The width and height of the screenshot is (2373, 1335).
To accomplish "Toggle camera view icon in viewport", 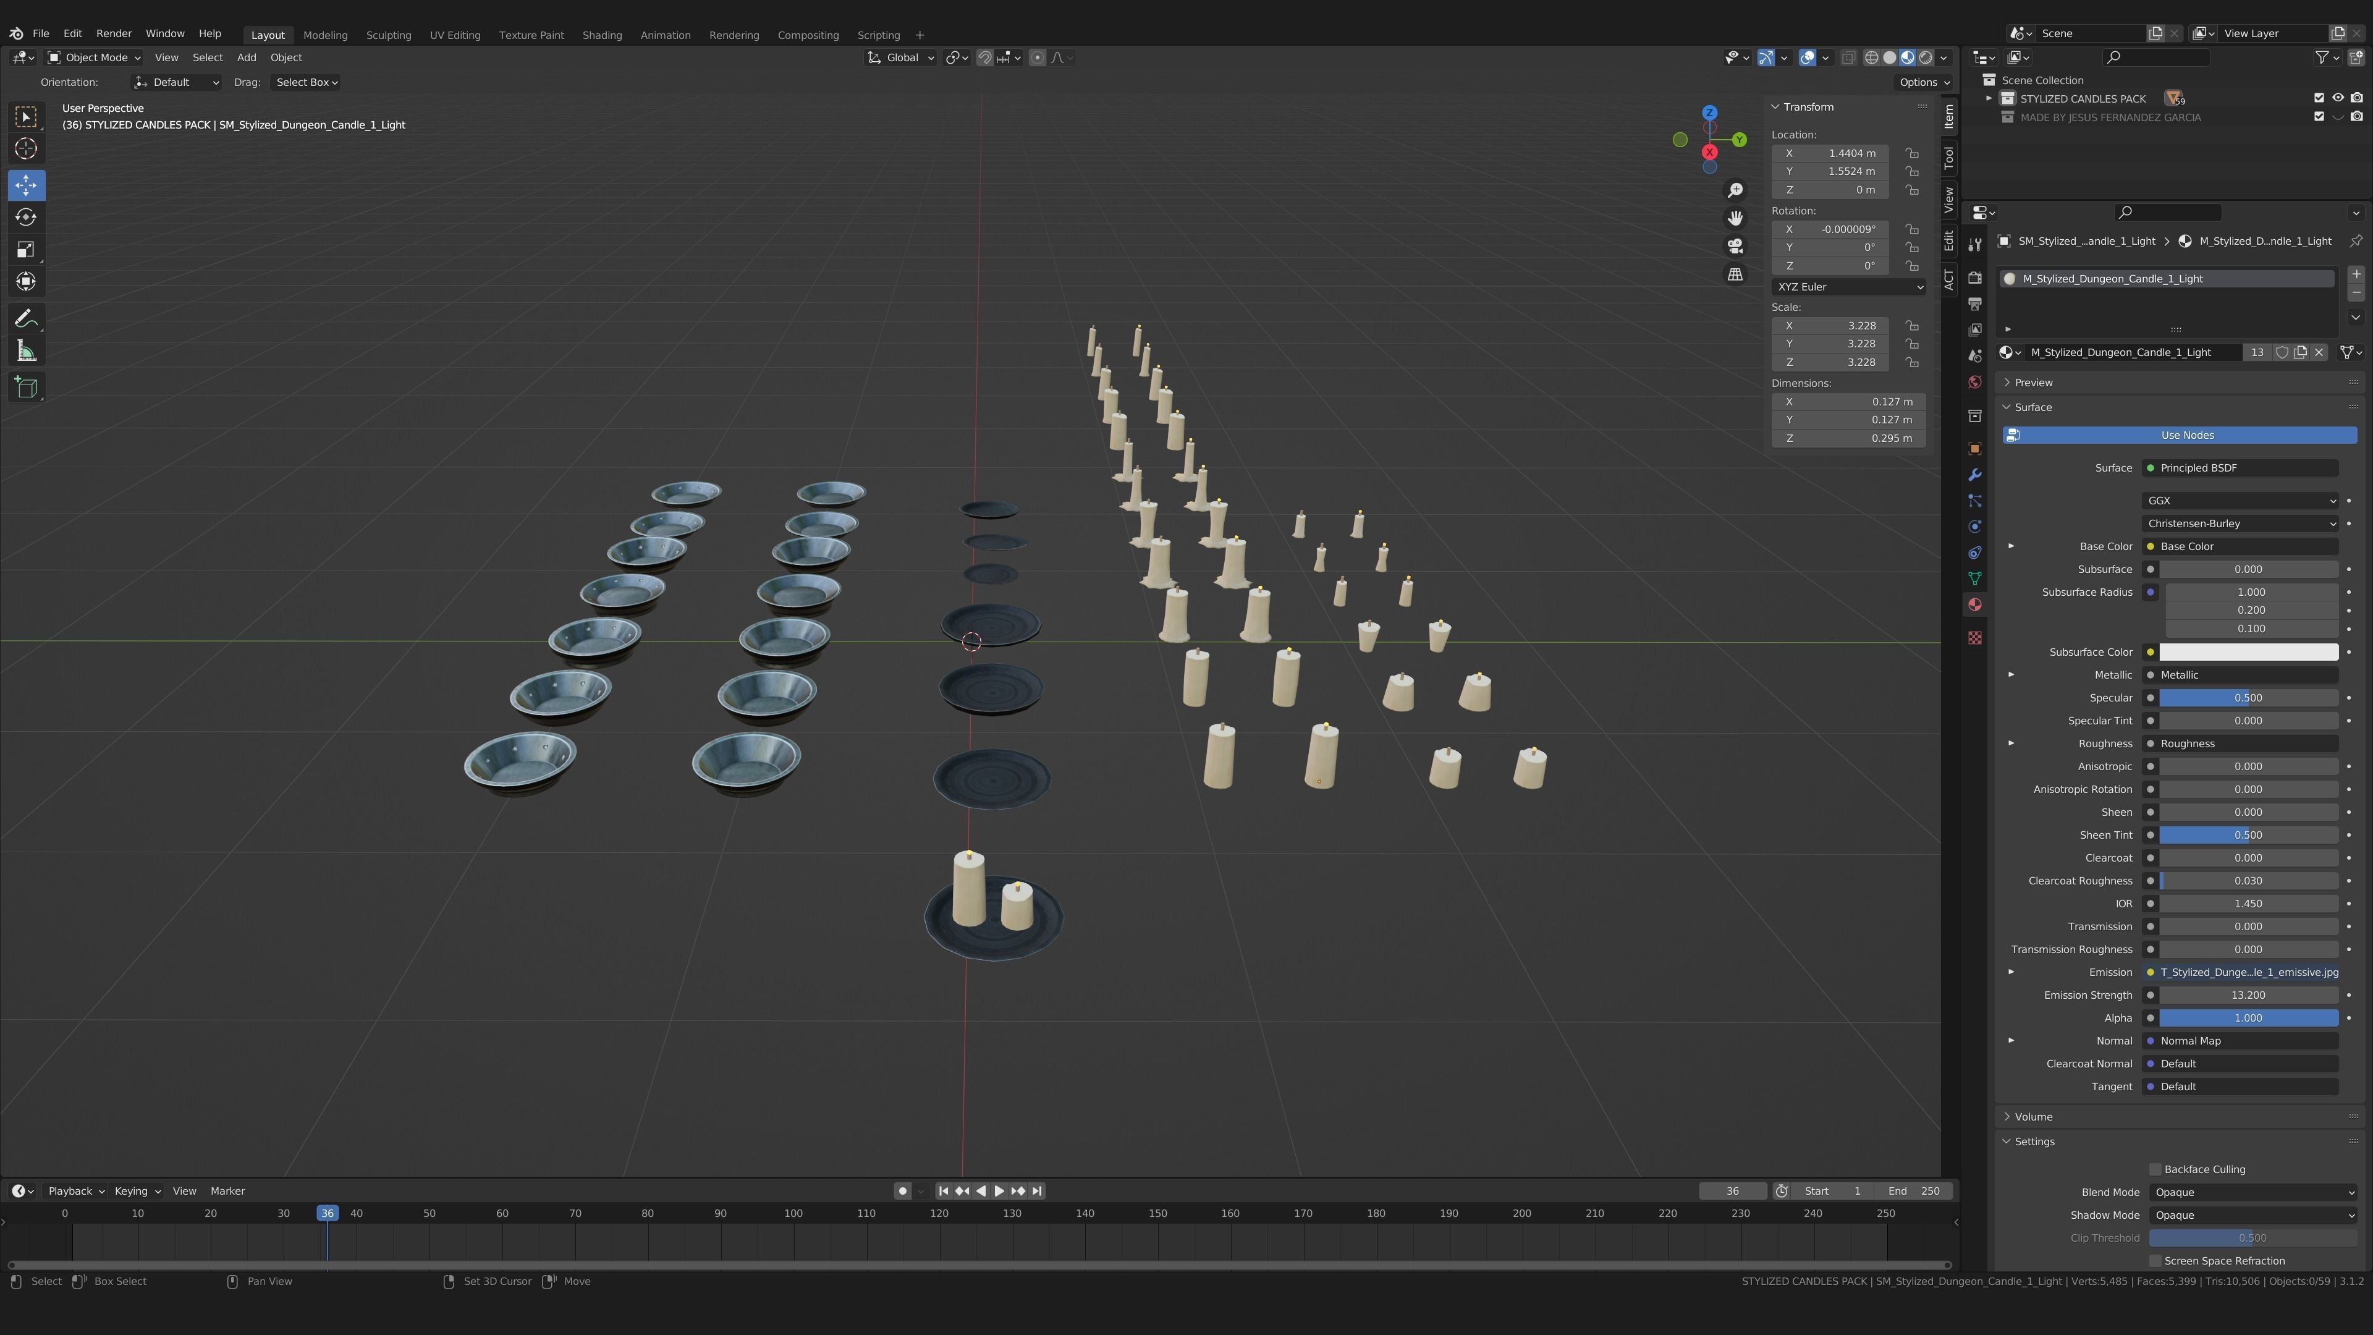I will [x=1735, y=246].
